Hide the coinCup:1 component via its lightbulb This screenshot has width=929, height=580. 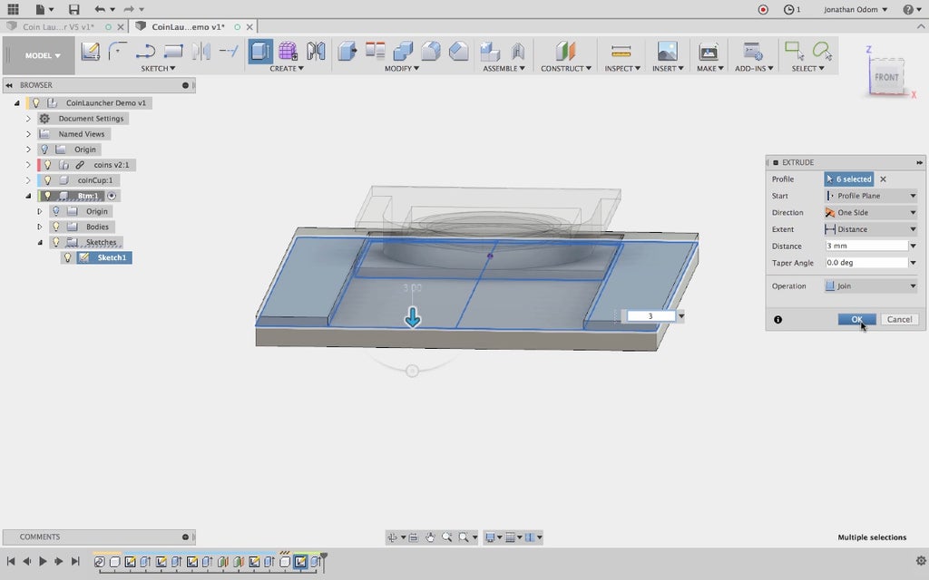(47, 180)
